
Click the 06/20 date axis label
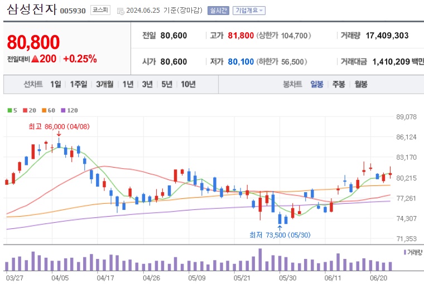tap(379, 278)
